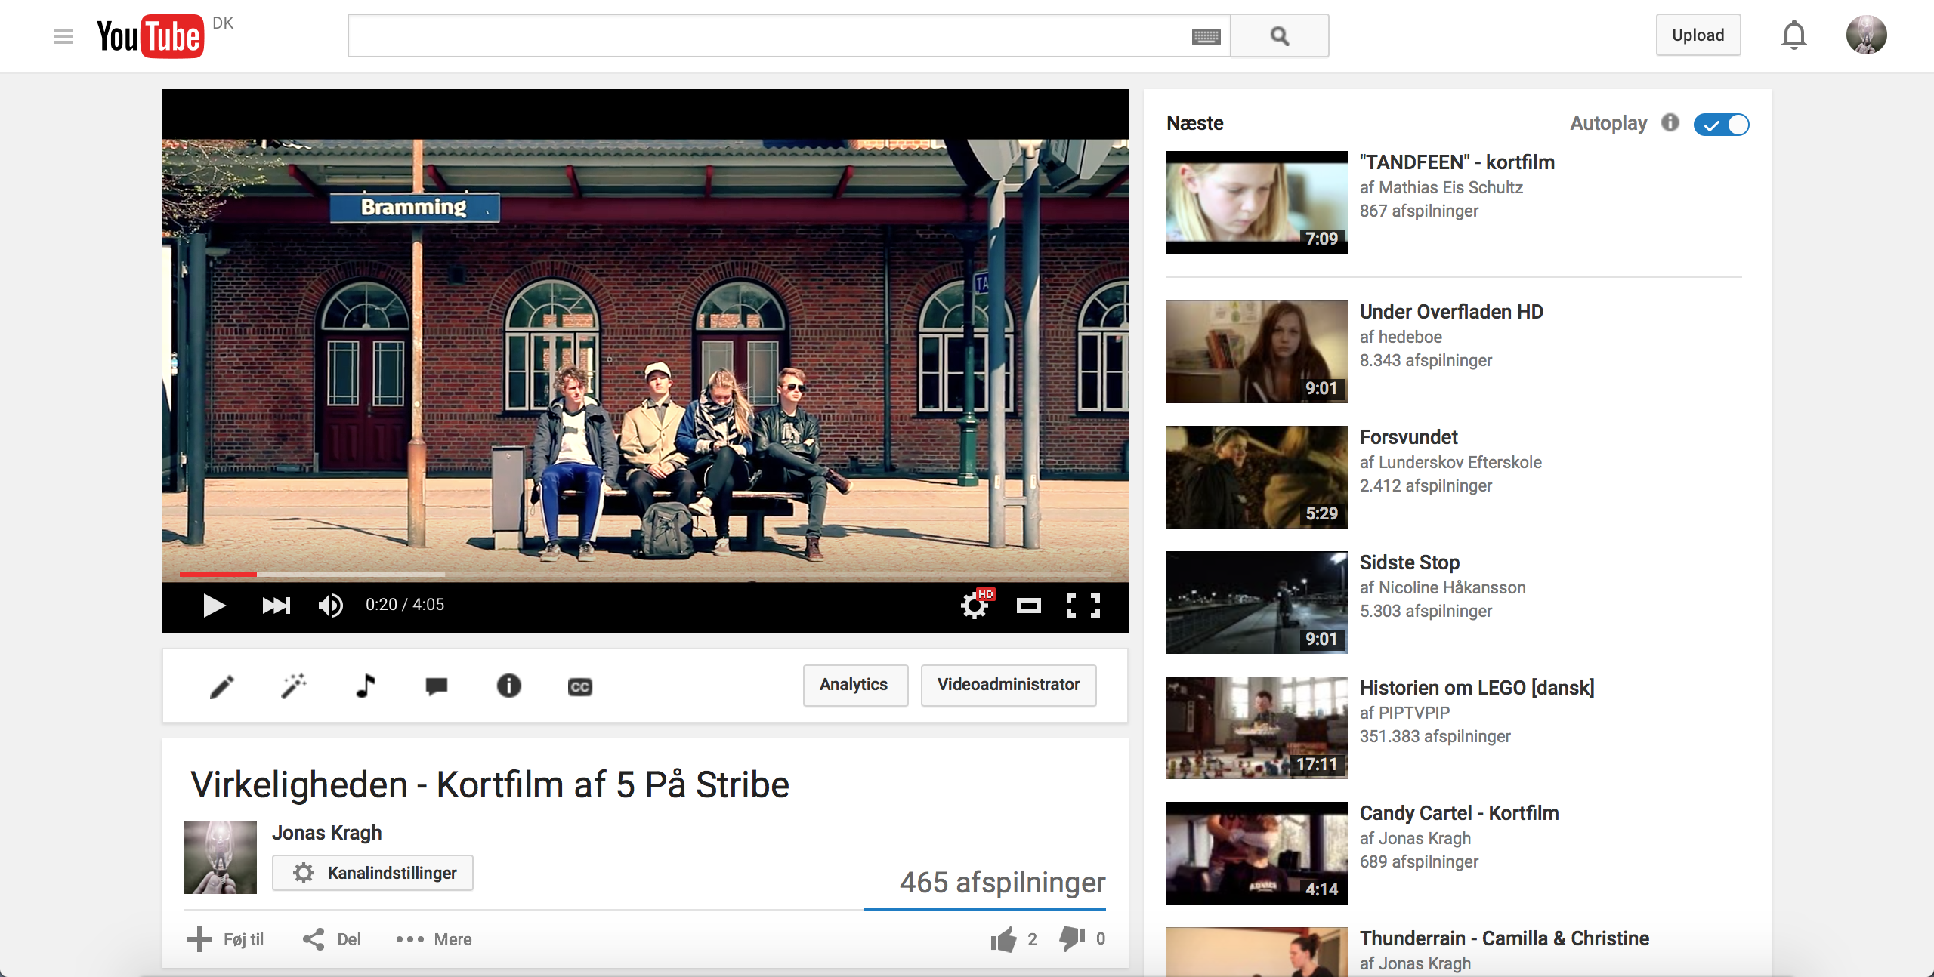Open the Sidste Stop video thumbnail
Viewport: 1934px width, 977px height.
point(1256,602)
